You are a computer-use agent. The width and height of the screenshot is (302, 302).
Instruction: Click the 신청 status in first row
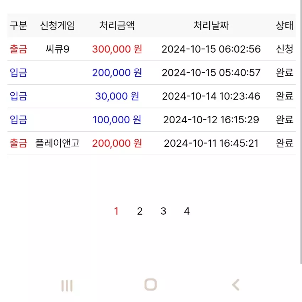pyautogui.click(x=285, y=49)
